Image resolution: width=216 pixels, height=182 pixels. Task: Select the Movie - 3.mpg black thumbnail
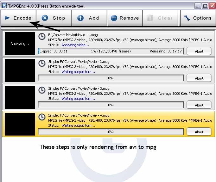click(20, 97)
